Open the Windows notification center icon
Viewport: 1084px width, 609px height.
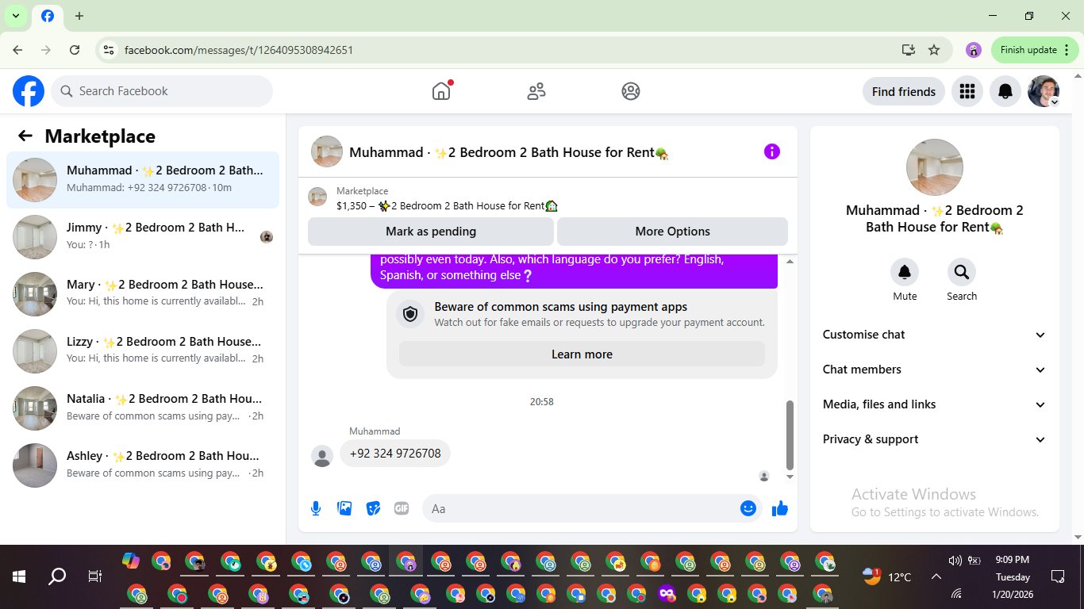pos(1057,576)
